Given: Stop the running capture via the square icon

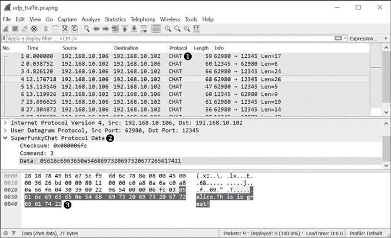Looking at the screenshot, I should coord(15,29).
